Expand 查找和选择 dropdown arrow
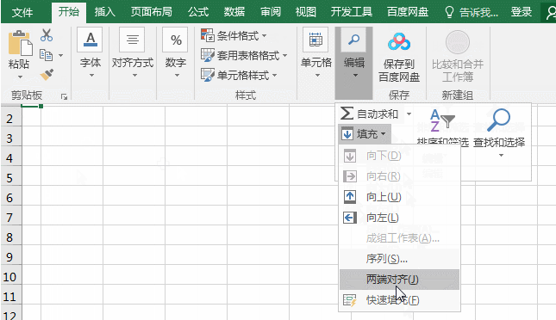This screenshot has width=556, height=320. (501, 155)
